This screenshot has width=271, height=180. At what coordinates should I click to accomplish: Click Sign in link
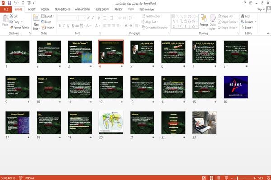261,9
